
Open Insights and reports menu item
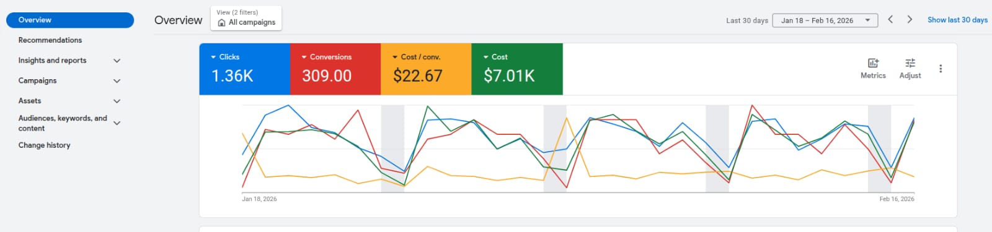53,61
